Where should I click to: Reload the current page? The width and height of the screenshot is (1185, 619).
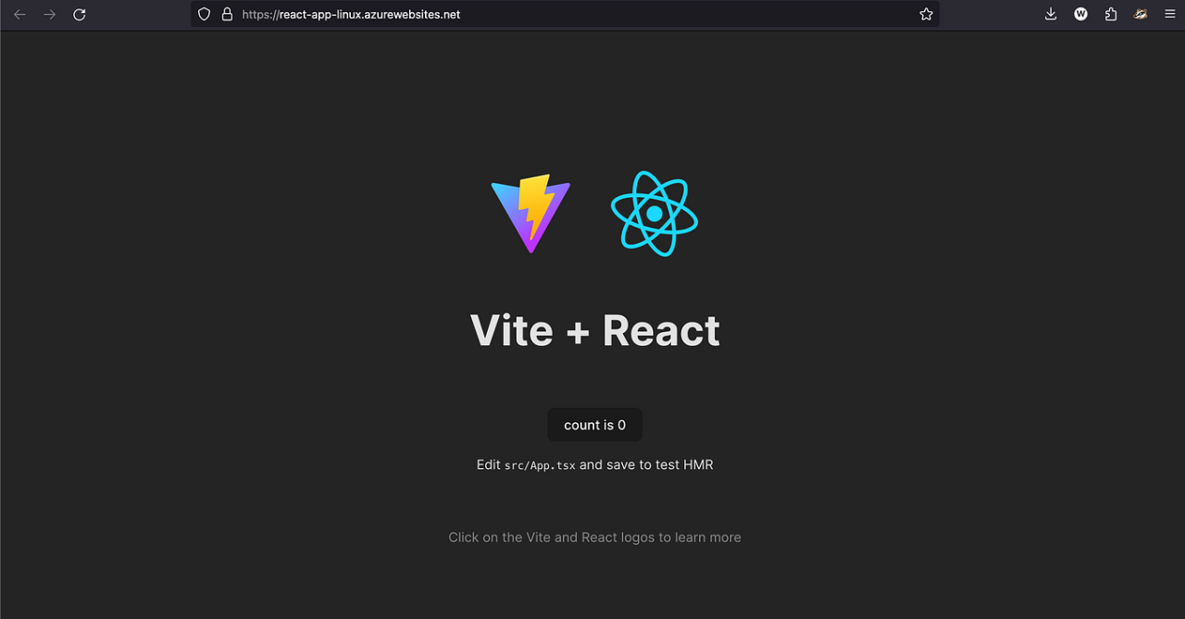point(79,14)
